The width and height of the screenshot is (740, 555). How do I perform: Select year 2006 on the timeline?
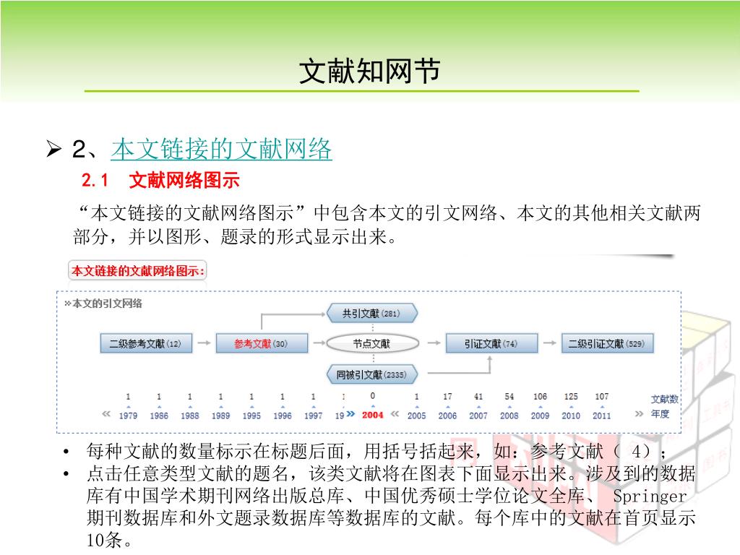coord(447,416)
